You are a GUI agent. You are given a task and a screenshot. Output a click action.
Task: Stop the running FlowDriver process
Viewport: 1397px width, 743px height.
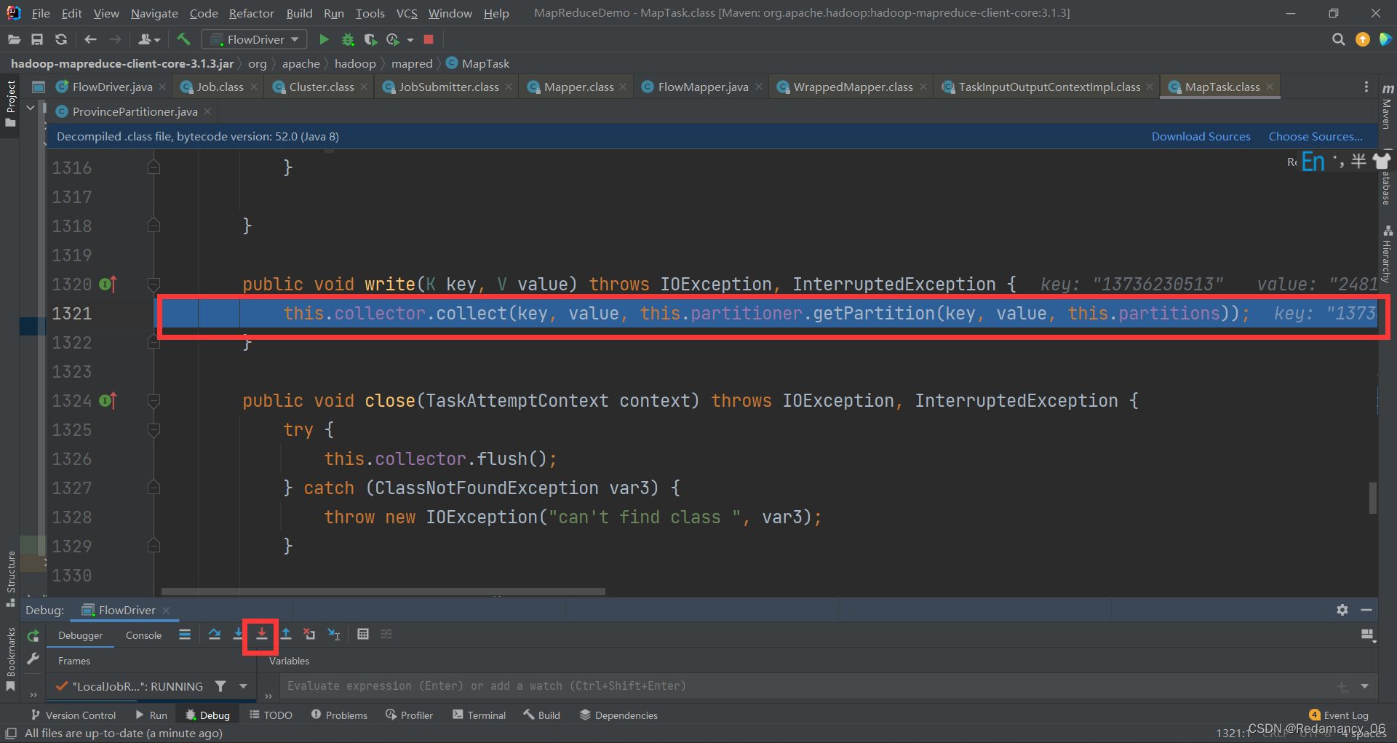tap(429, 39)
